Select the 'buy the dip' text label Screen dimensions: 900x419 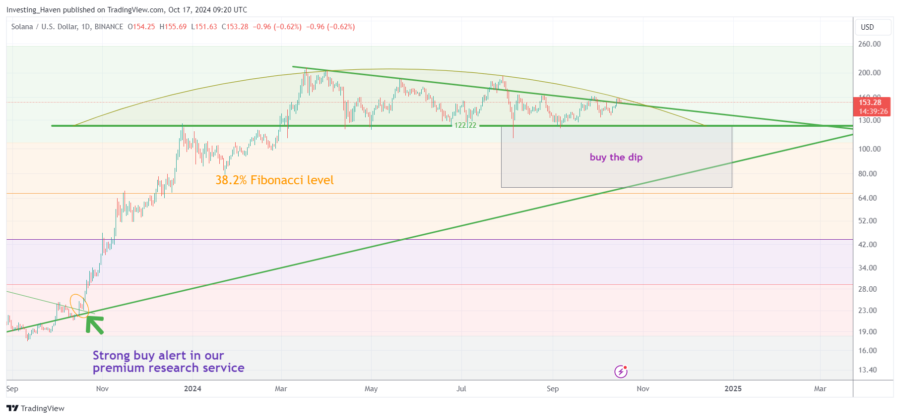click(x=616, y=157)
